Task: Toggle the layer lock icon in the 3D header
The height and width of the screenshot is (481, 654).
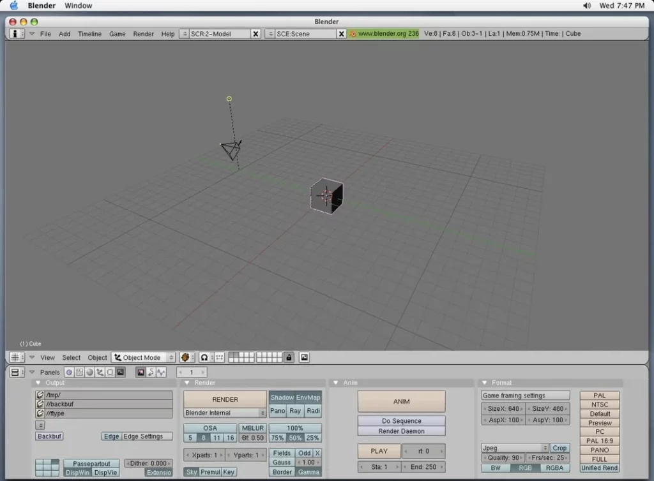Action: pos(289,357)
